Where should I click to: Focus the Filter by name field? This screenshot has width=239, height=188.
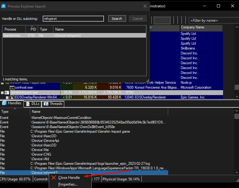(214, 20)
